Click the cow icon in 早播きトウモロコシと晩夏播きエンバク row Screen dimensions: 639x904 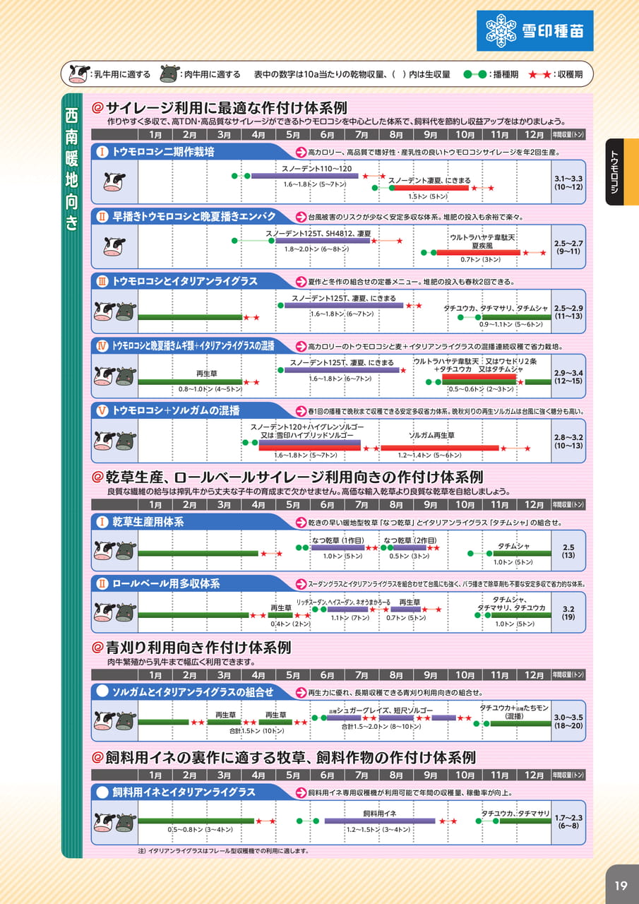pos(114,246)
